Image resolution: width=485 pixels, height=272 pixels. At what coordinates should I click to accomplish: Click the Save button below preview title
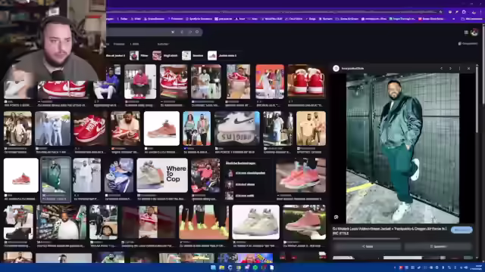point(438,246)
